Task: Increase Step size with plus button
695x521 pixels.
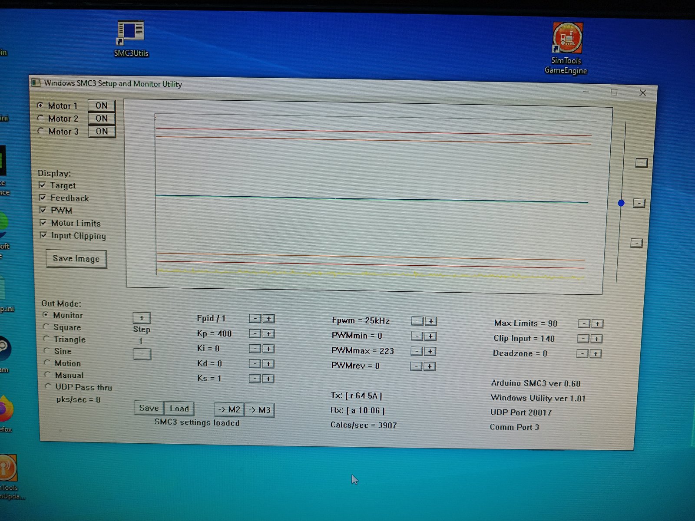Action: click(x=142, y=318)
